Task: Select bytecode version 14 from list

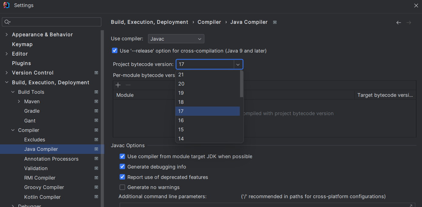Action: pos(208,138)
